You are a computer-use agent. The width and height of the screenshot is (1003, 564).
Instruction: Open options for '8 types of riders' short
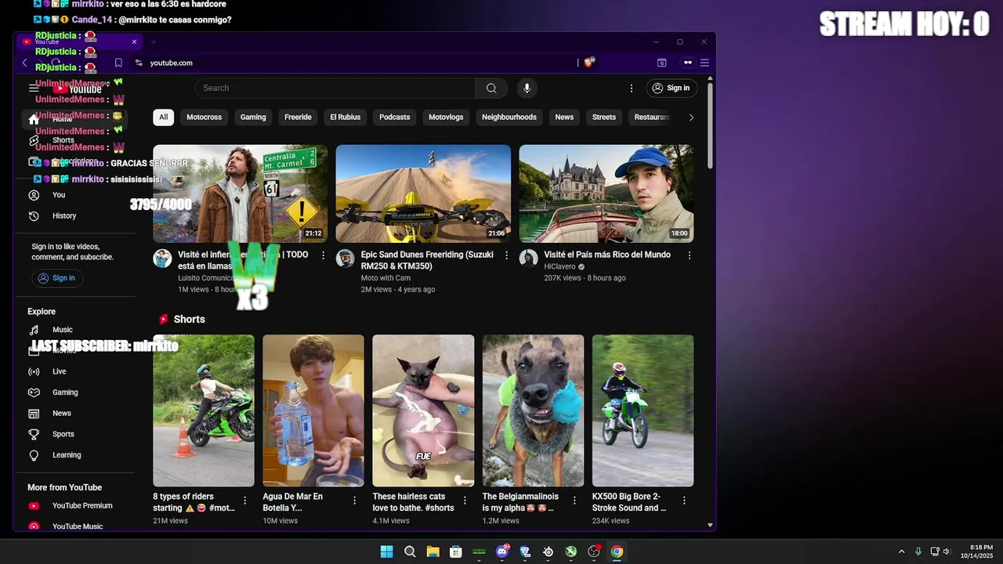(x=244, y=501)
